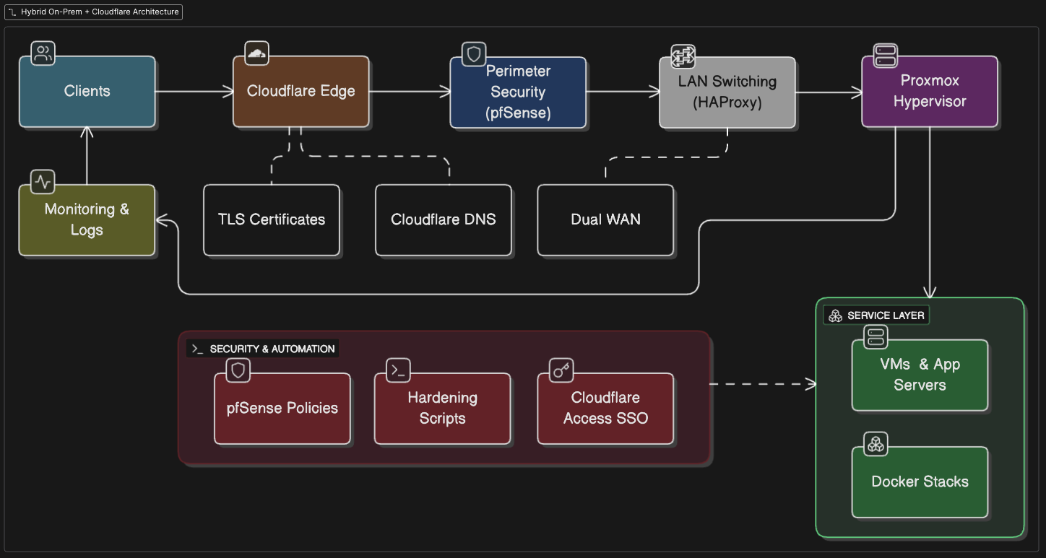
Task: Click the switching icon on LAN Switching node
Action: click(x=683, y=56)
